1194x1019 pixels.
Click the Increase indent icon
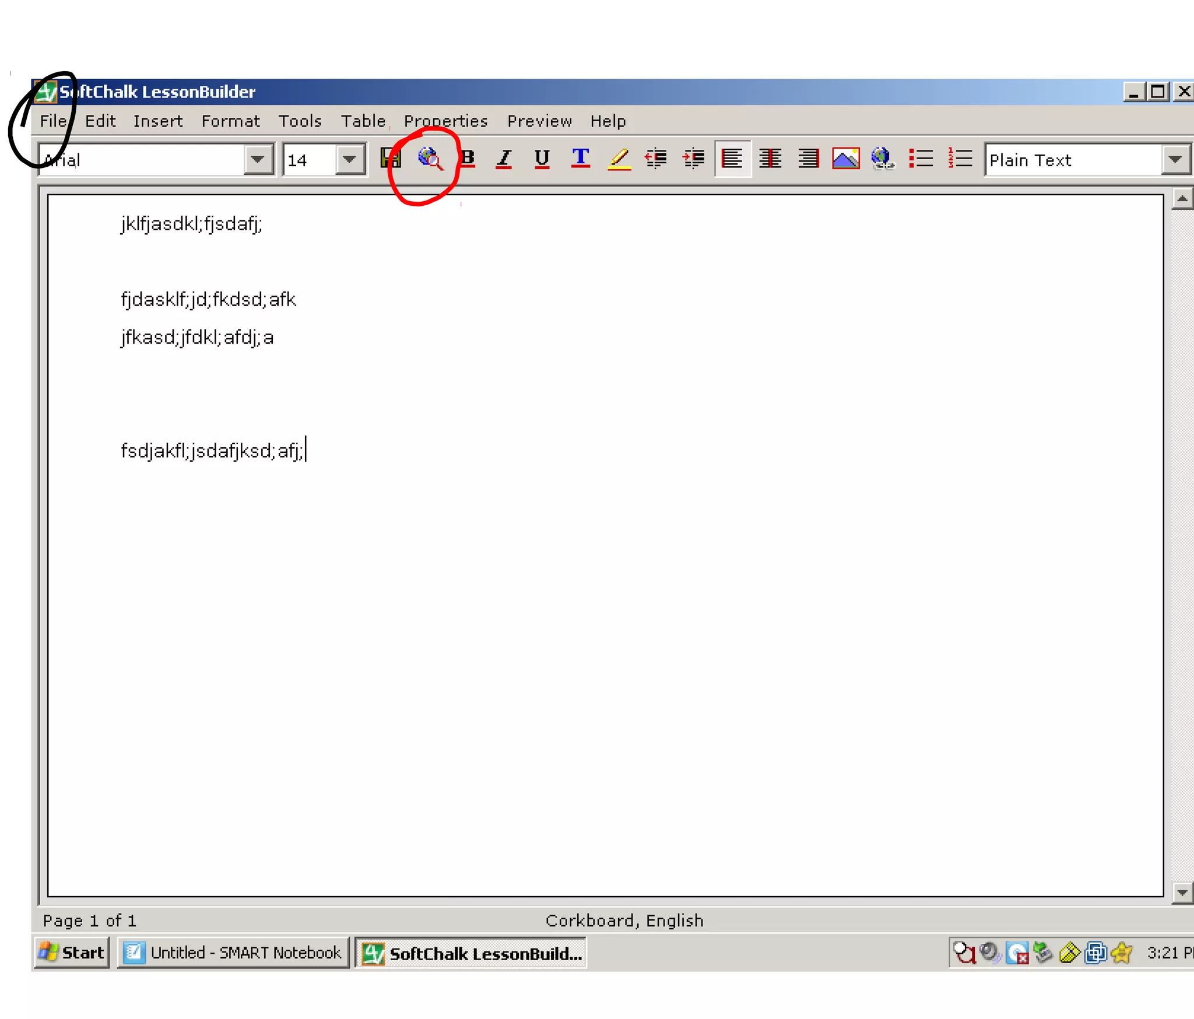tap(694, 159)
